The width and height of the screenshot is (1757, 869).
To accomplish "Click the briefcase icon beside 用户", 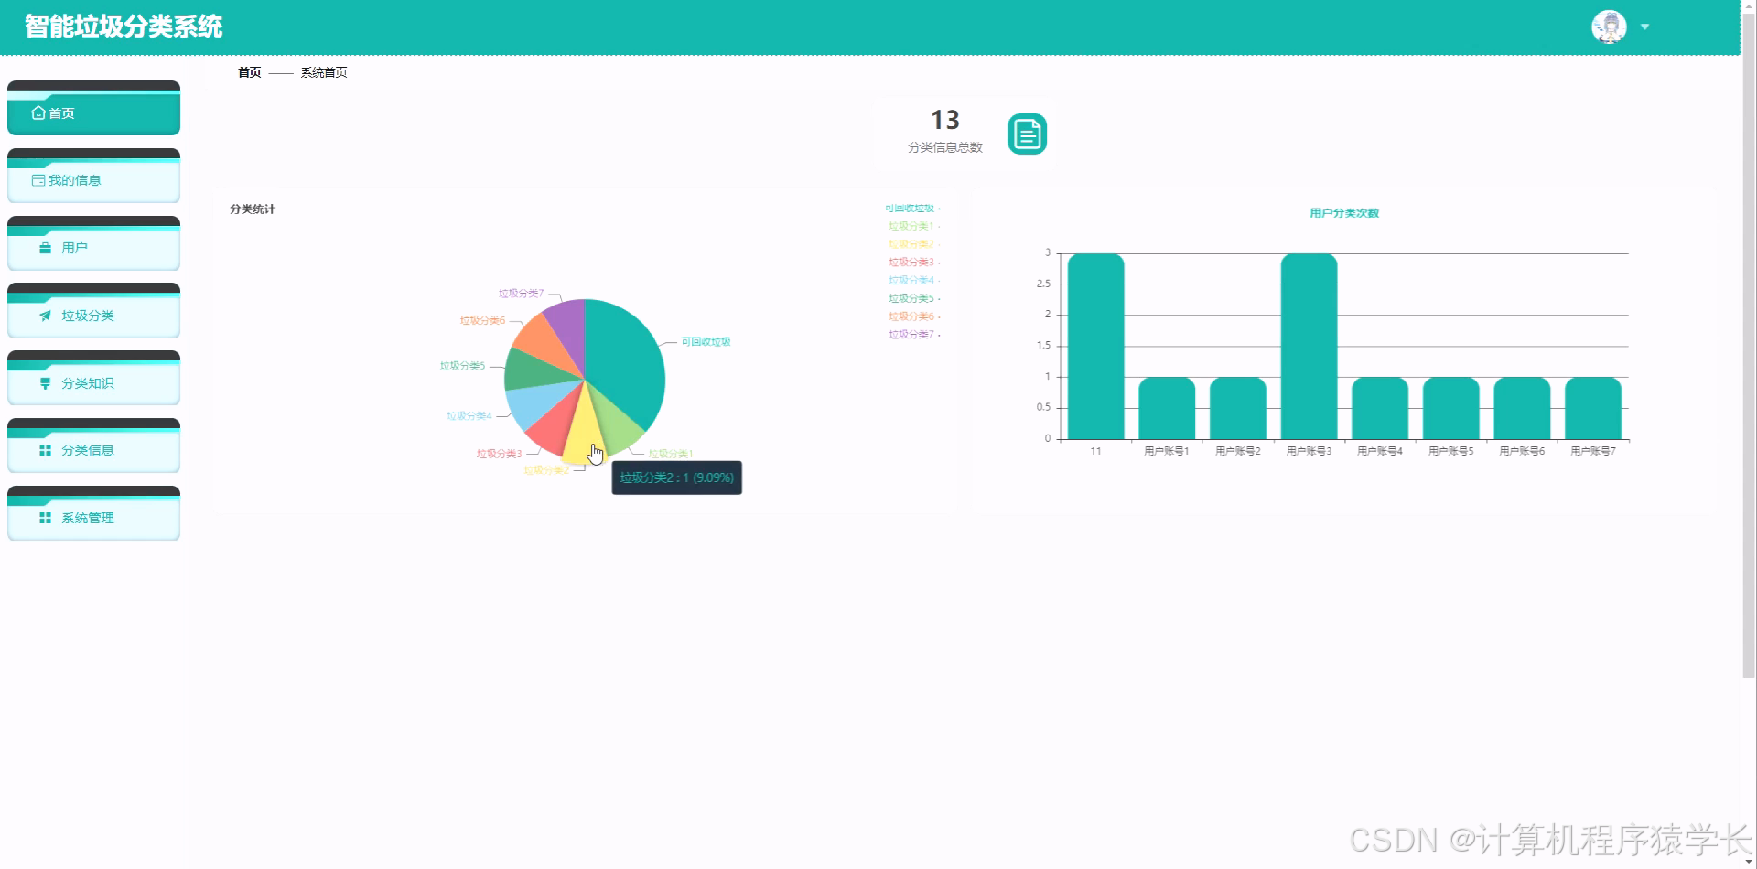I will (45, 248).
